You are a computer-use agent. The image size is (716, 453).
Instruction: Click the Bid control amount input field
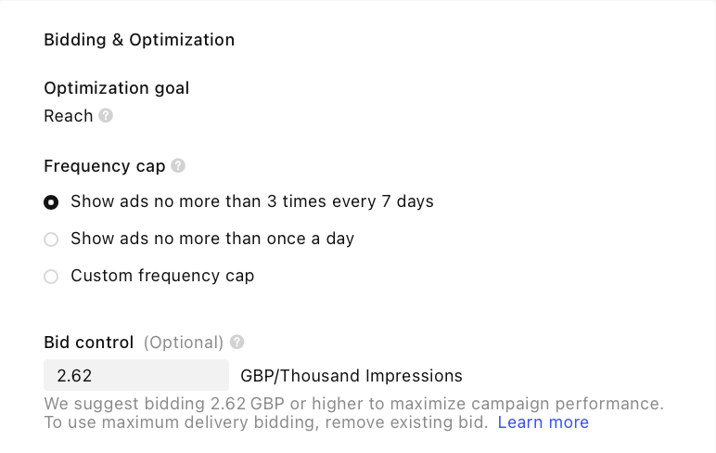[136, 375]
